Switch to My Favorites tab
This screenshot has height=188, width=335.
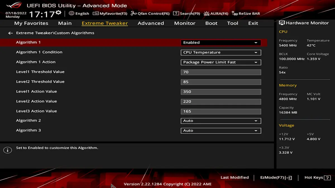[31, 23]
